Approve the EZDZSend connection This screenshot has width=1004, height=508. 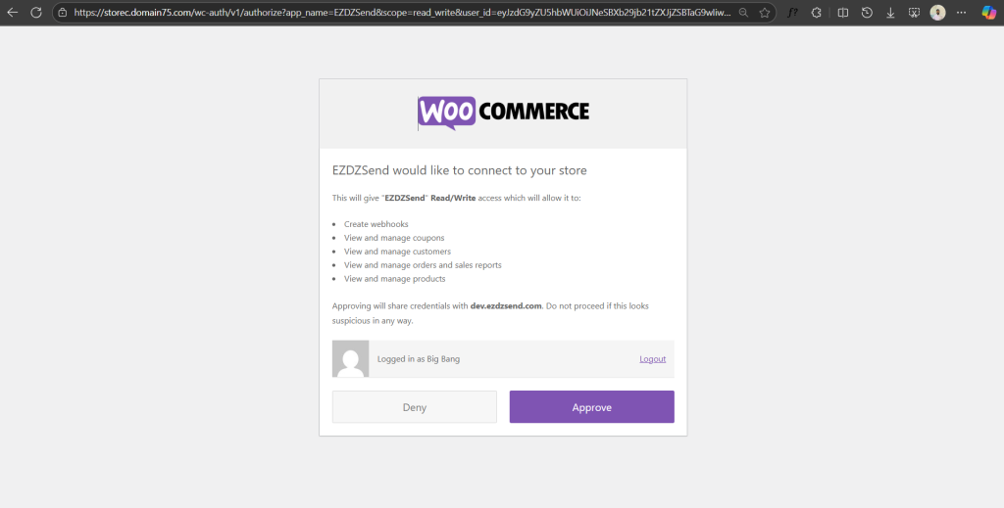point(591,407)
